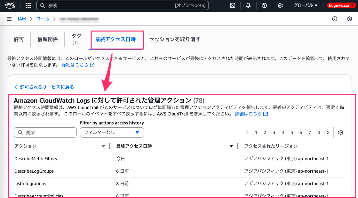The image size is (358, 198).
Task: Open console settings gear in top bar
Action: point(280,6)
